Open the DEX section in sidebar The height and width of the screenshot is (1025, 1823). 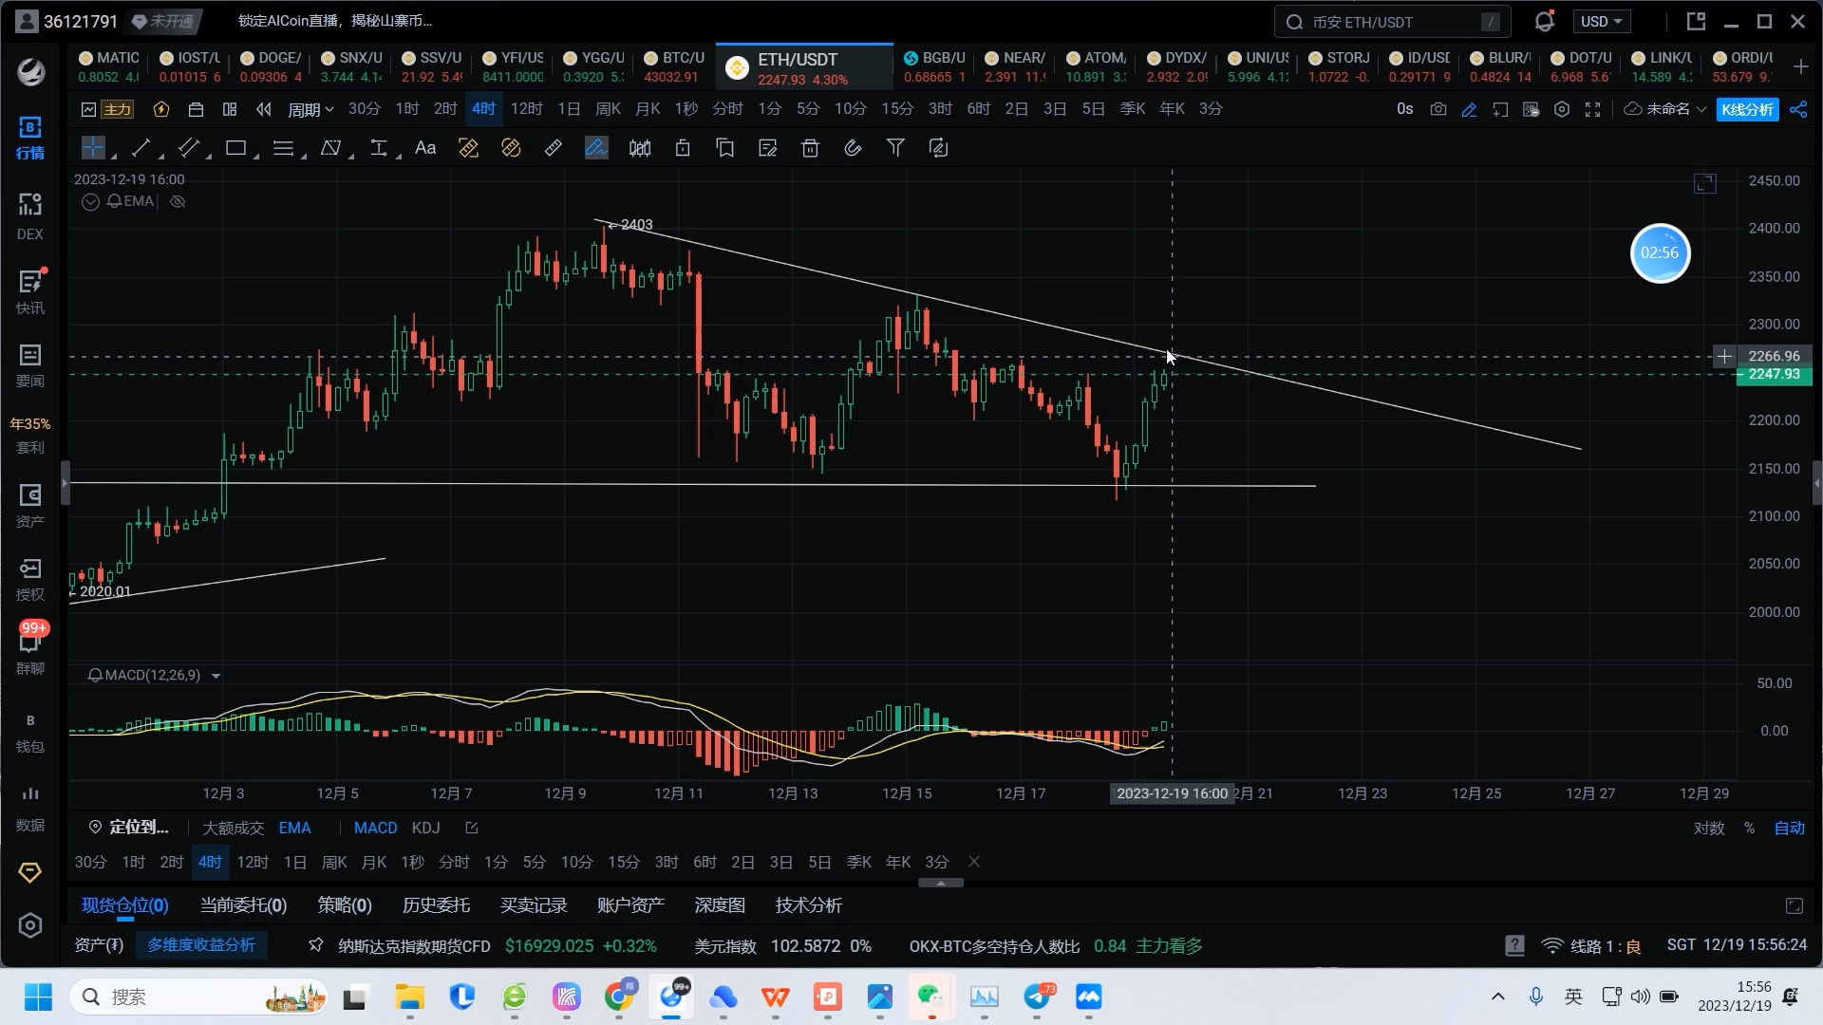29,216
